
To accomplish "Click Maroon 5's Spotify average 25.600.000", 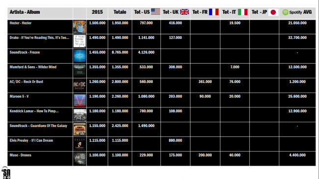I will [297, 96].
